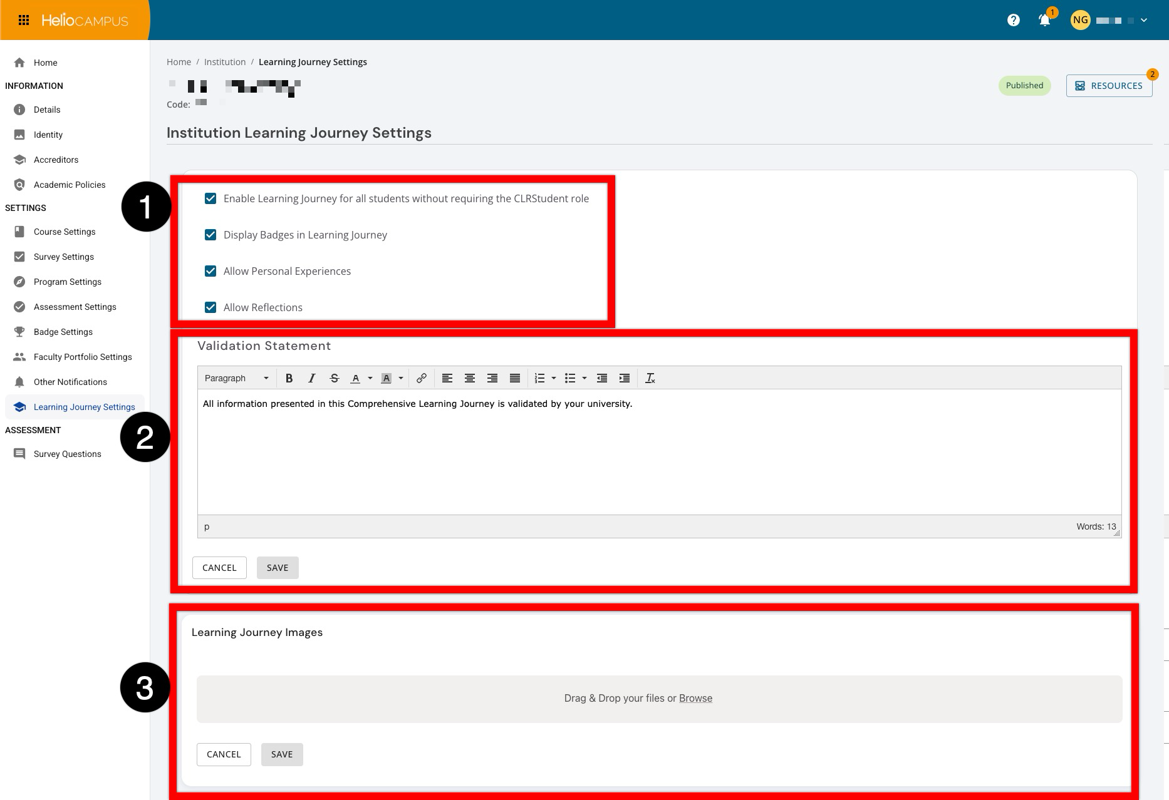
Task: Open the help question mark icon
Action: pos(1013,20)
